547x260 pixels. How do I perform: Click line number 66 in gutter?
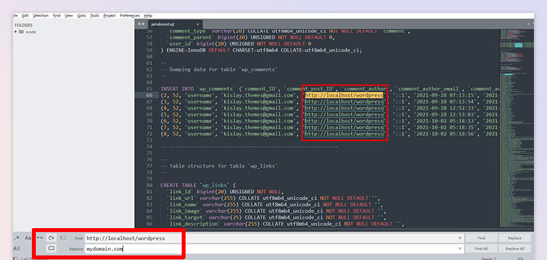coord(149,95)
